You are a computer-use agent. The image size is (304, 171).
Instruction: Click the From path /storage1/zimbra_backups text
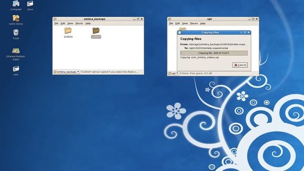coord(218,44)
